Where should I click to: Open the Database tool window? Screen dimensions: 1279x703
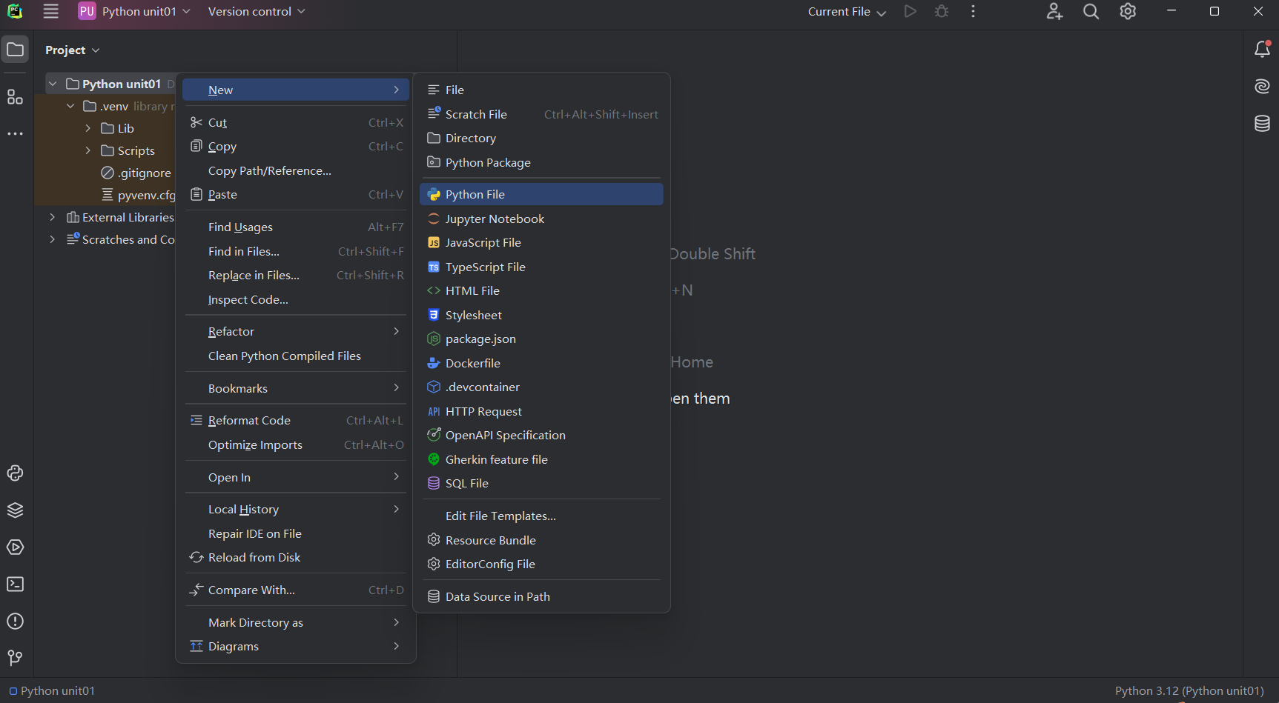tap(1262, 124)
